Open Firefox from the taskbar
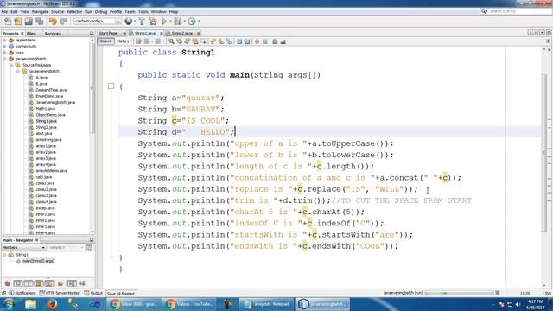Screen dimensions: 553x311 pyautogui.click(x=52, y=304)
